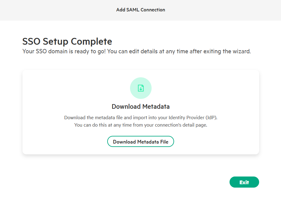Click the white area below the card
The height and width of the screenshot is (199, 281).
[123, 173]
